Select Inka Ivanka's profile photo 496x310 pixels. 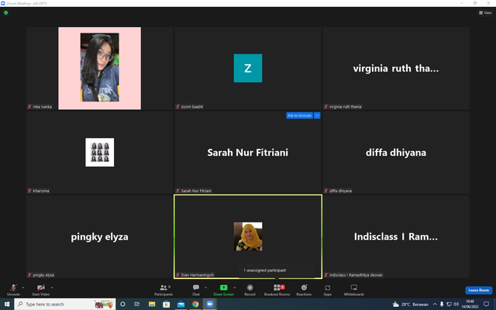click(x=100, y=68)
